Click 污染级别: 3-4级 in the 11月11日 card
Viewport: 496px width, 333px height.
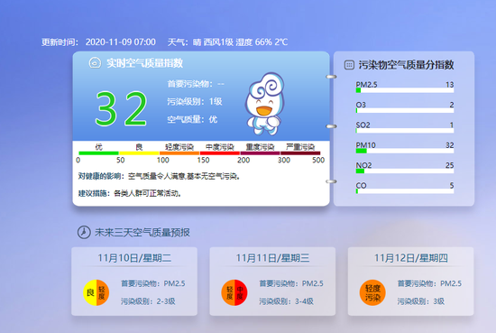pos(286,301)
